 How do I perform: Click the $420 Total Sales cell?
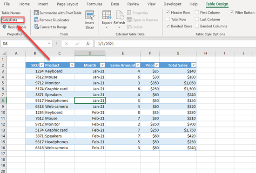pyautogui.click(x=178, y=136)
